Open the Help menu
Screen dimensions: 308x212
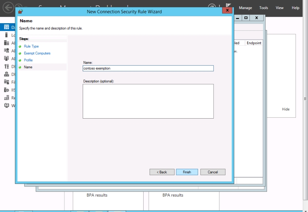295,8
